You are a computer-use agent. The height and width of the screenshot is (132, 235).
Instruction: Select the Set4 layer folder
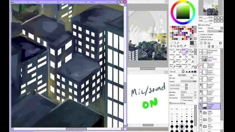[x=210, y=120]
